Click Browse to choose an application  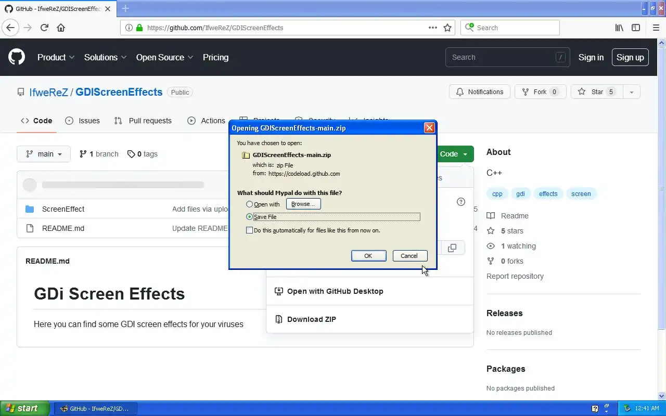(303, 204)
